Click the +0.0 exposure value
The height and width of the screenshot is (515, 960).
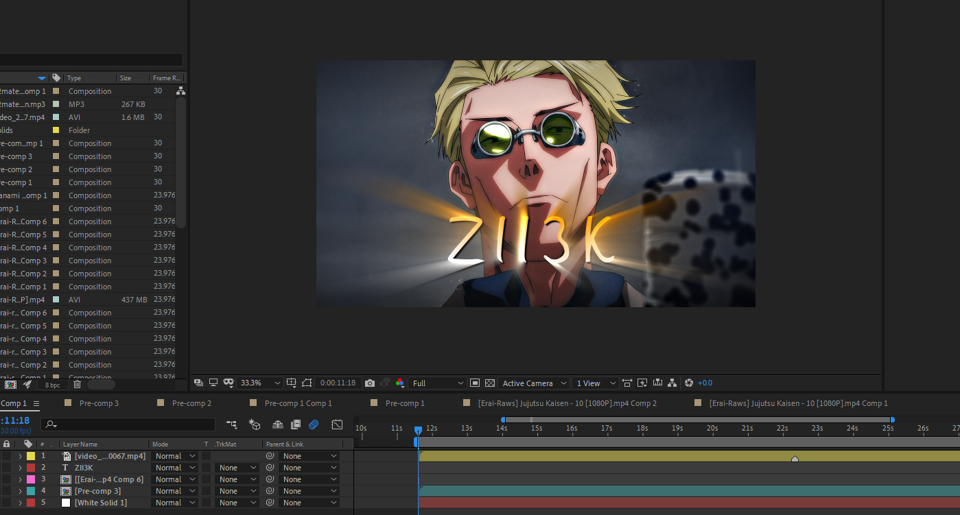tap(705, 383)
